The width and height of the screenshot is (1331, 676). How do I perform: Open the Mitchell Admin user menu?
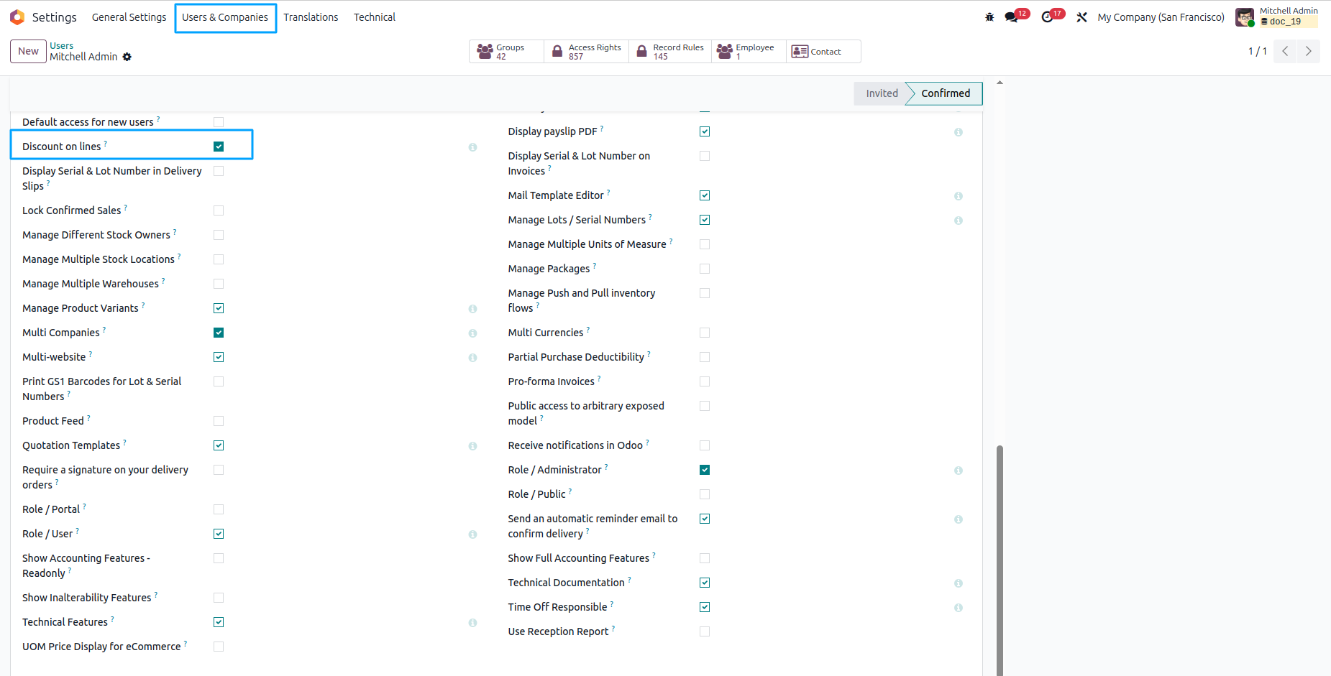click(x=1277, y=17)
